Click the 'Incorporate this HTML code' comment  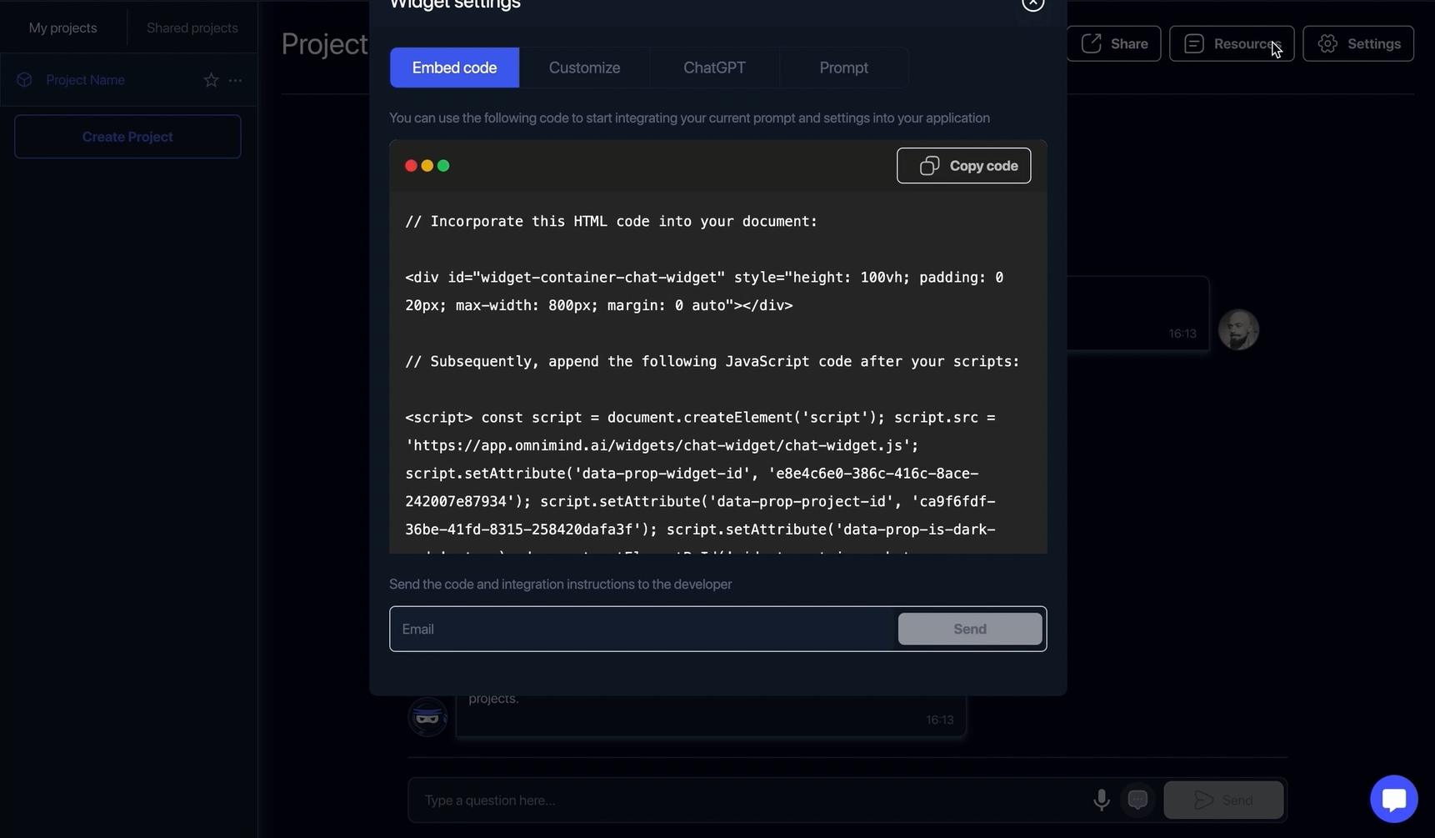(x=611, y=221)
